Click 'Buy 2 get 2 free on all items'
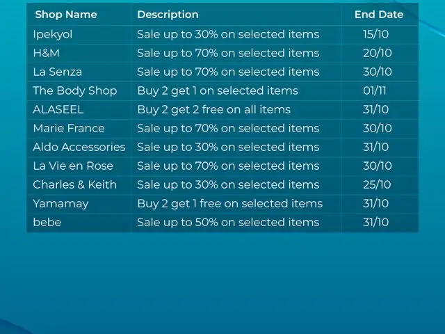The height and width of the screenshot is (334, 445). click(x=214, y=110)
